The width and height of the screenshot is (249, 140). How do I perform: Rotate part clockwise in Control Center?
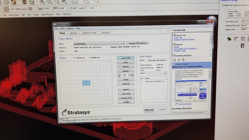click(133, 75)
